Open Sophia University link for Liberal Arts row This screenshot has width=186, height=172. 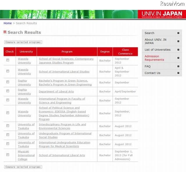[24, 92]
